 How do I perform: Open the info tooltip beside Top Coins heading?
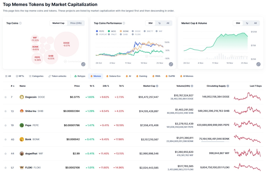pyautogui.click(x=21, y=23)
